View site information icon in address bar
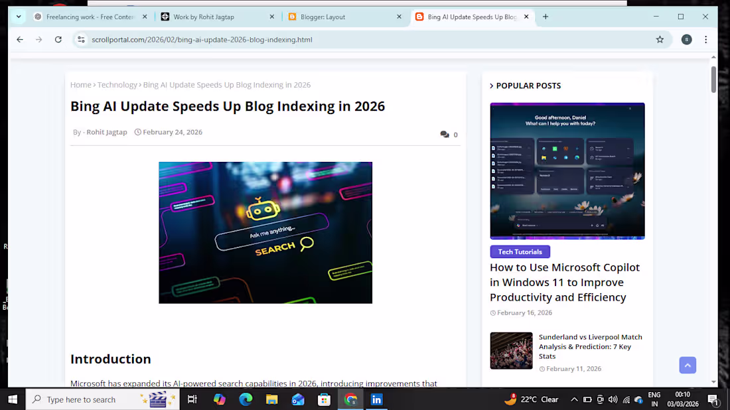 81,40
